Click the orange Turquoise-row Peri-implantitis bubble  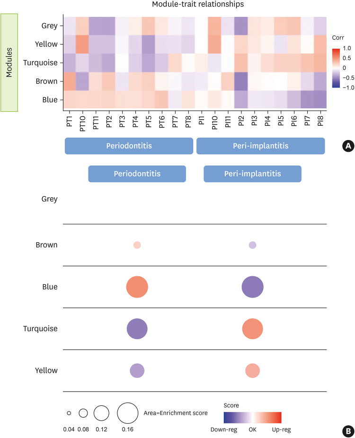pyautogui.click(x=252, y=329)
